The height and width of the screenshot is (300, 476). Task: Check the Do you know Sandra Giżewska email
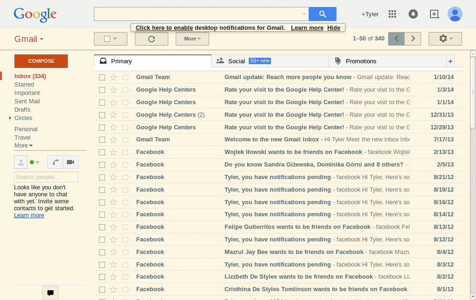click(102, 165)
